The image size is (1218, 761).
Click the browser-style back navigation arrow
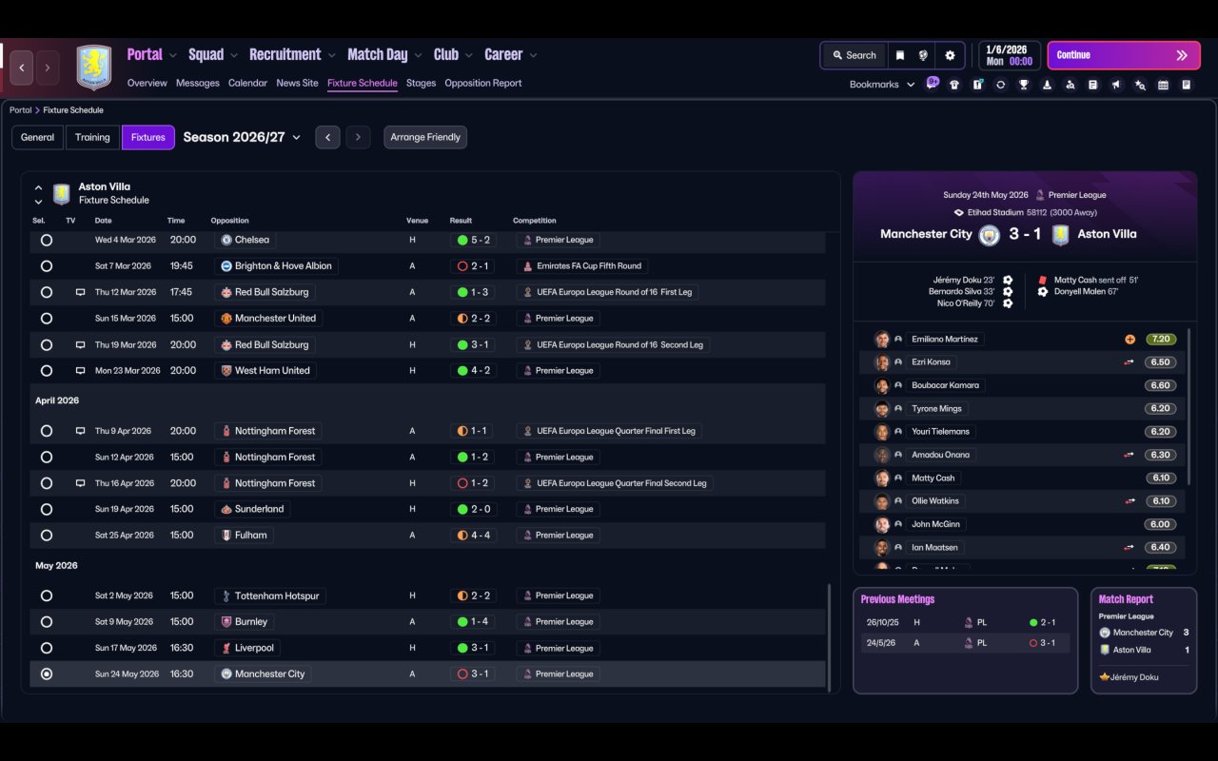(x=22, y=68)
